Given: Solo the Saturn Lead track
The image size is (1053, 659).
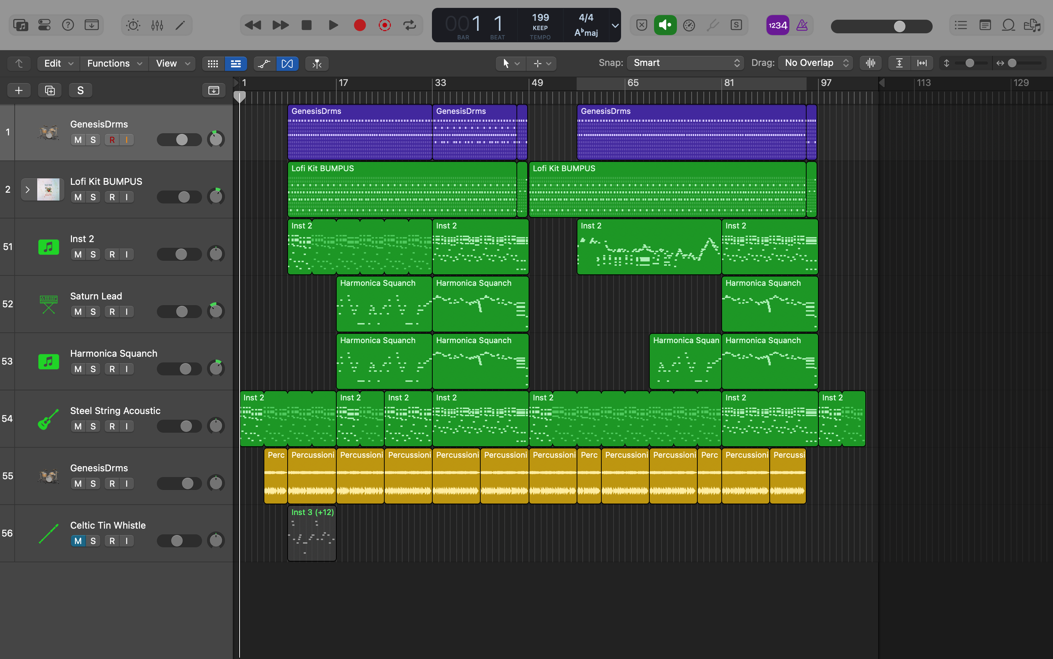Looking at the screenshot, I should click(x=93, y=312).
